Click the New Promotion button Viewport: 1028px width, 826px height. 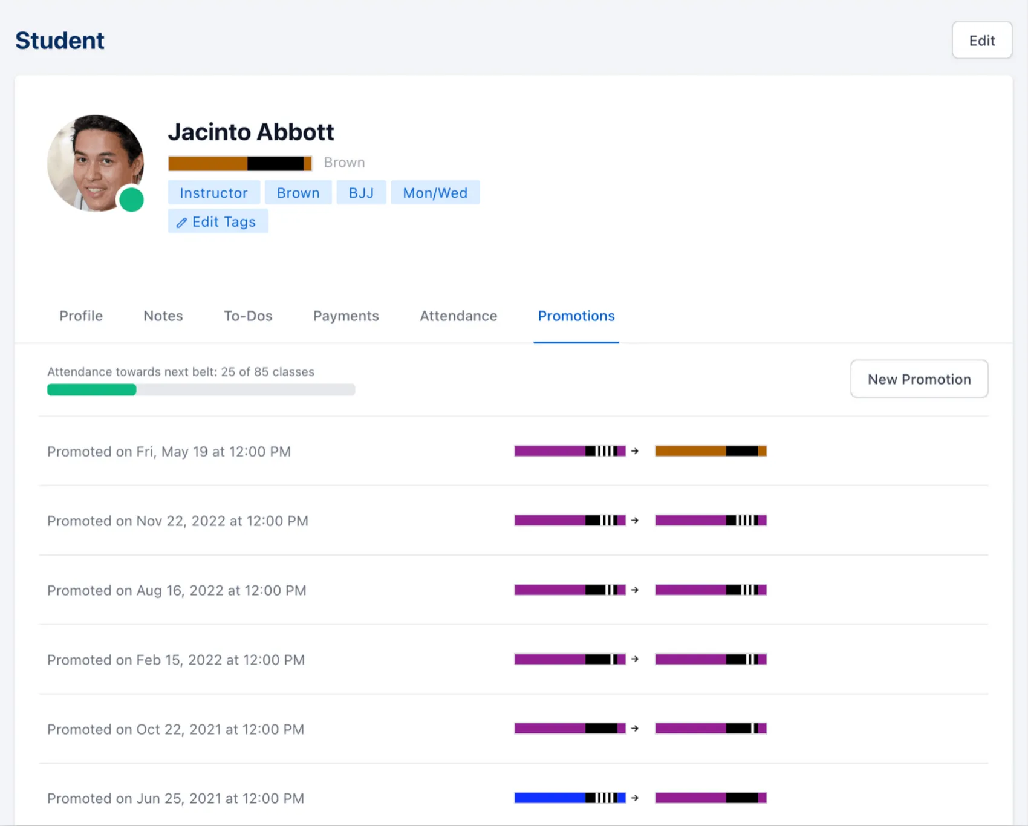click(919, 379)
